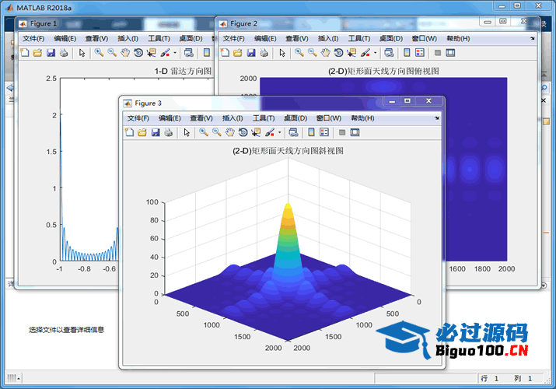The height and width of the screenshot is (389, 556).
Task: Open 插入(I) menu in Figure 3
Action: click(233, 118)
